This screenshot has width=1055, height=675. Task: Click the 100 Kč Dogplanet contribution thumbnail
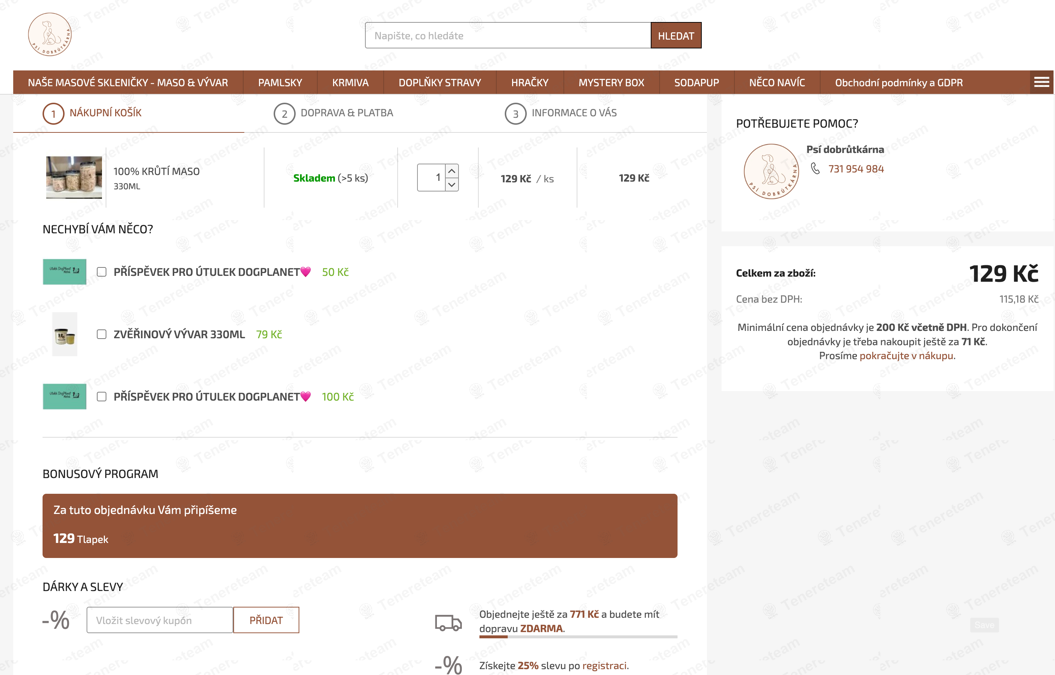65,397
